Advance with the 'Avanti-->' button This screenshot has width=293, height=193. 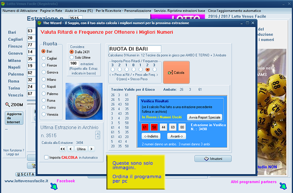177,136
